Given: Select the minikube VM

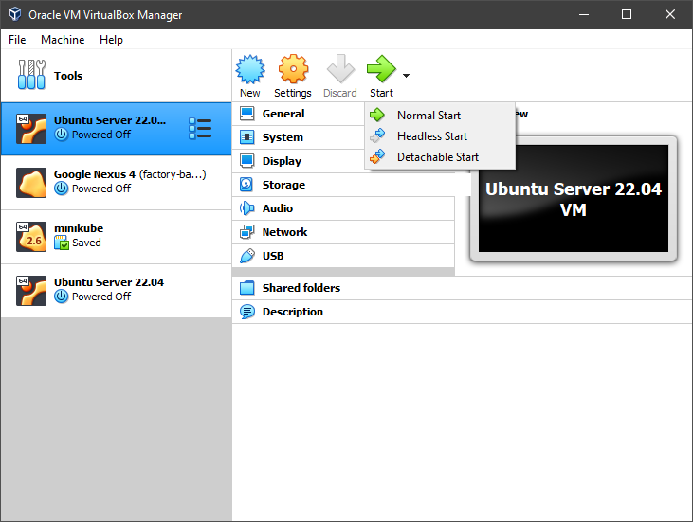Looking at the screenshot, I should pos(116,237).
